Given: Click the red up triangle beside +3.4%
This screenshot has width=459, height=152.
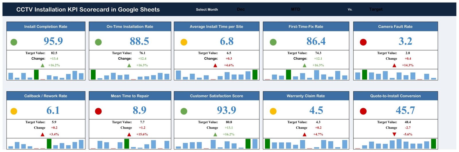Looking at the screenshot, I should [x=42, y=135].
